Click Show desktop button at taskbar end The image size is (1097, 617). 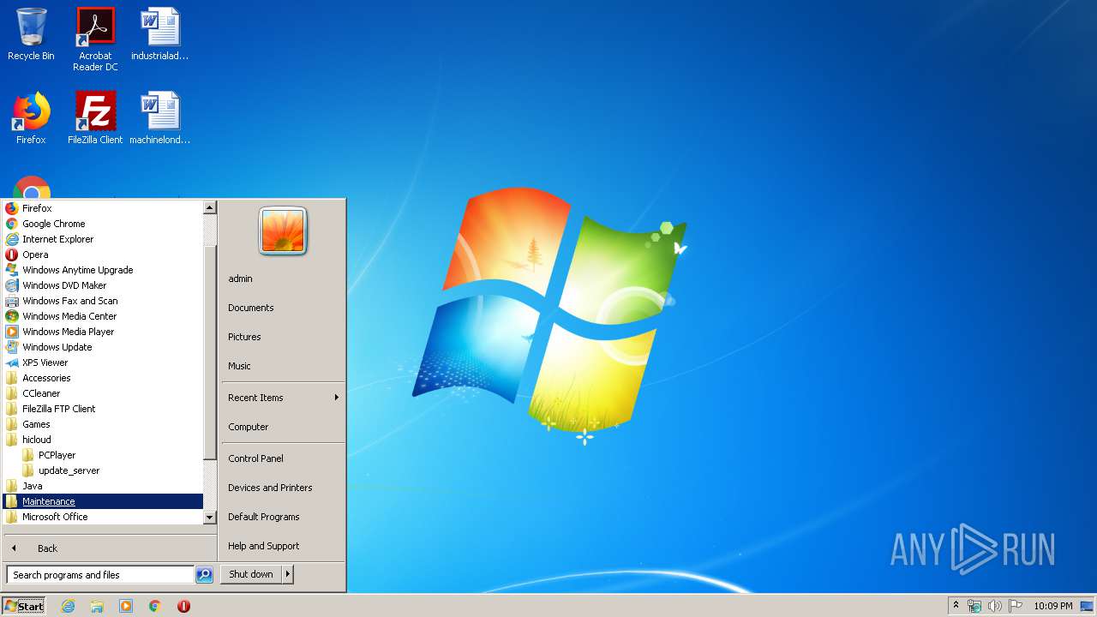pos(1087,606)
